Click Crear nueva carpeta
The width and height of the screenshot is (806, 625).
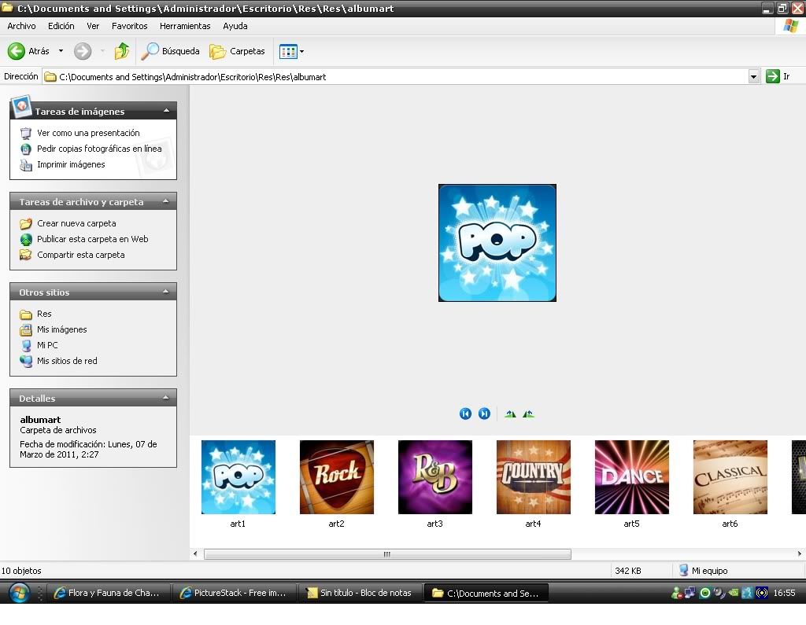pyautogui.click(x=76, y=223)
